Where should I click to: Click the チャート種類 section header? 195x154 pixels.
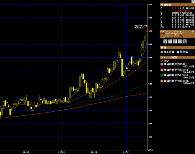click(x=178, y=57)
